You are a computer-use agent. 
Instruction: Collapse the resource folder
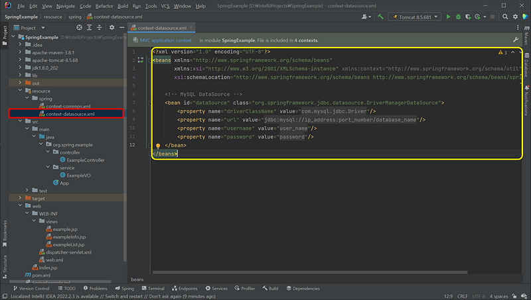point(20,91)
